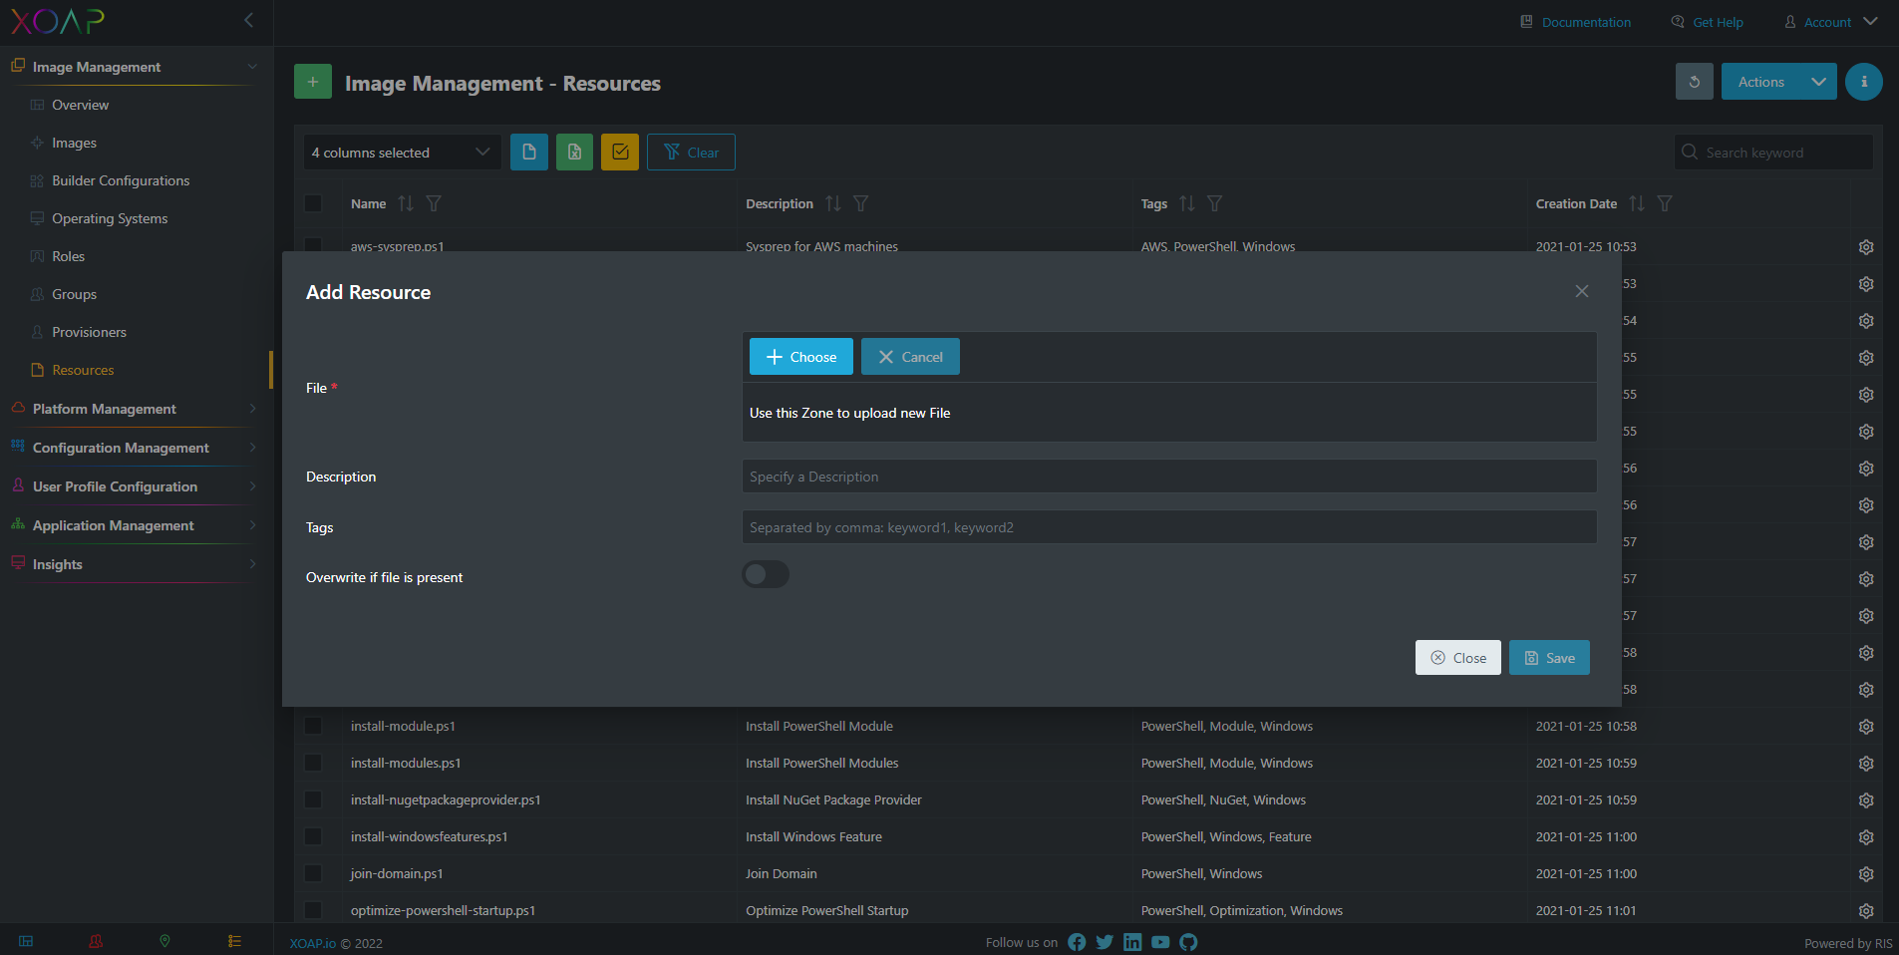The image size is (1899, 955).
Task: Click the green location pin sidebar footer icon
Action: click(164, 941)
